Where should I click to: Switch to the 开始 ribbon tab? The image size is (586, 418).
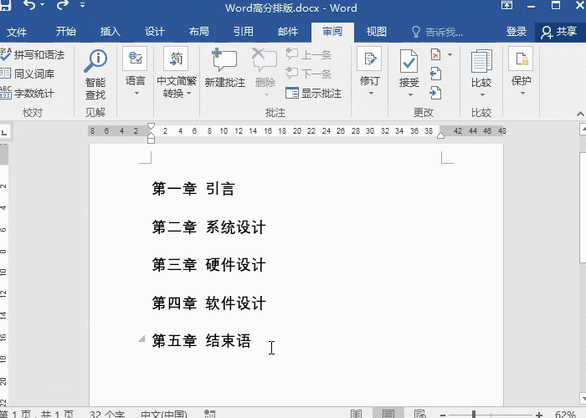(66, 32)
